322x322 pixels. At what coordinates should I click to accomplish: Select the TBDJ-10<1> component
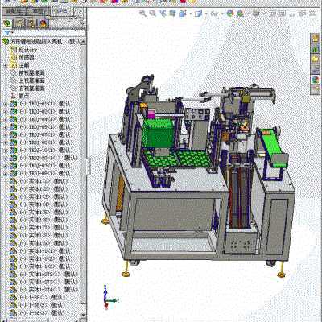41,150
